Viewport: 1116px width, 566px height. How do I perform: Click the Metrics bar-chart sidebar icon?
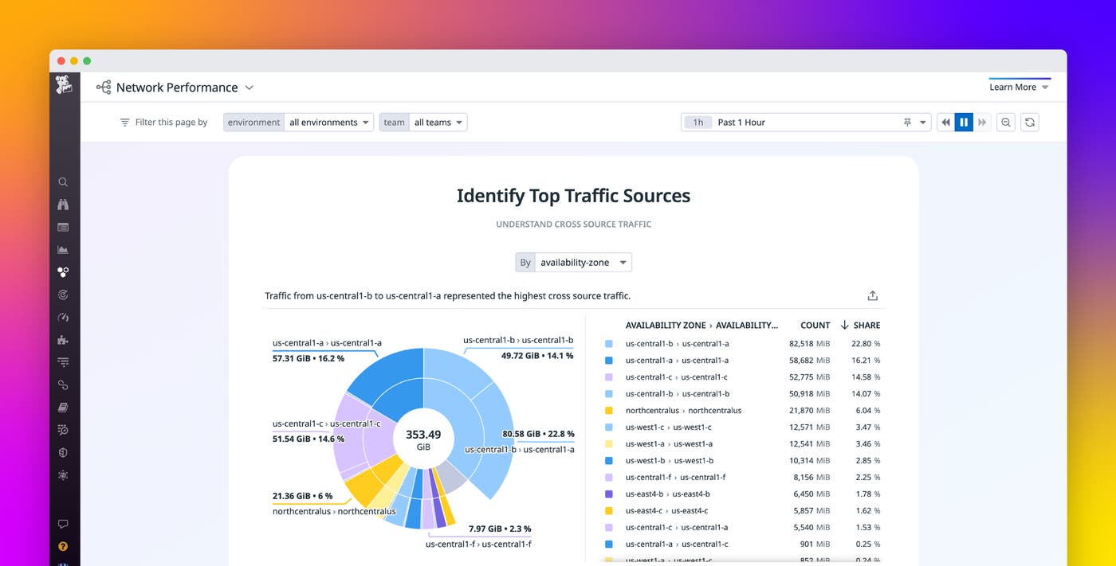click(63, 249)
